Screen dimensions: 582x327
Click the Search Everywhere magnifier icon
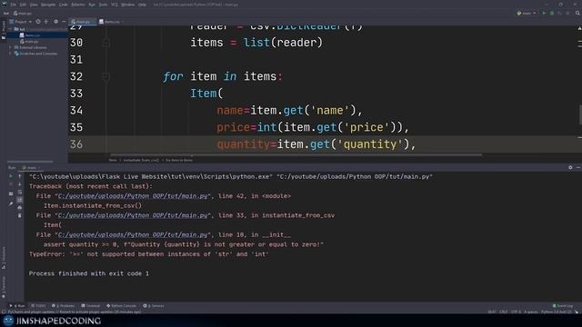[577, 13]
